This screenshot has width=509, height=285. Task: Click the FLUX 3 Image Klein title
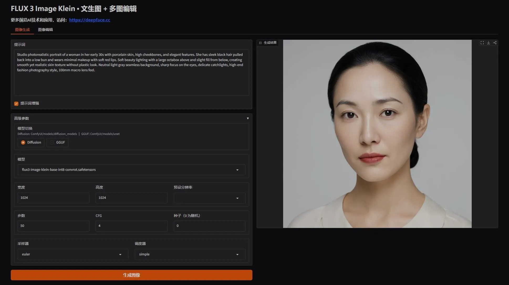click(x=74, y=9)
